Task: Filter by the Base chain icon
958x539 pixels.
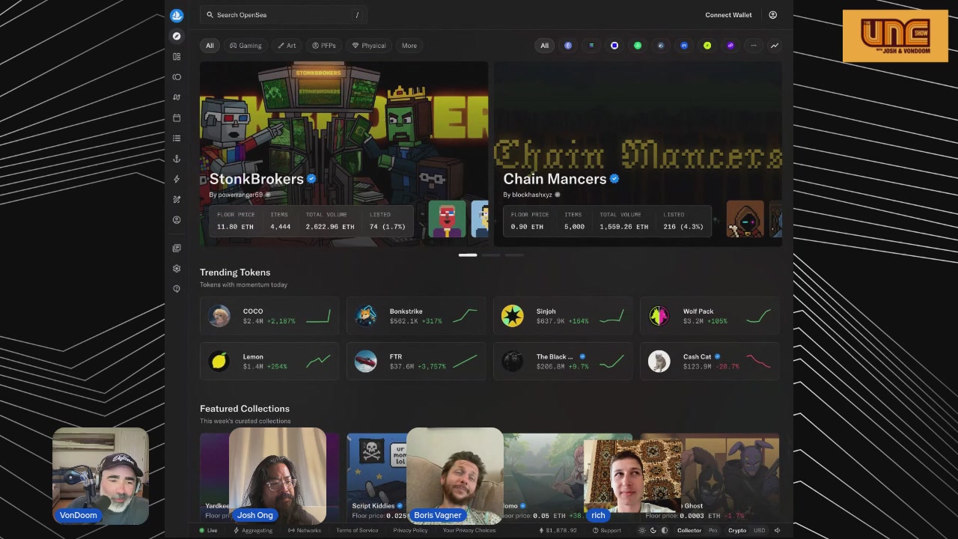Action: [614, 46]
